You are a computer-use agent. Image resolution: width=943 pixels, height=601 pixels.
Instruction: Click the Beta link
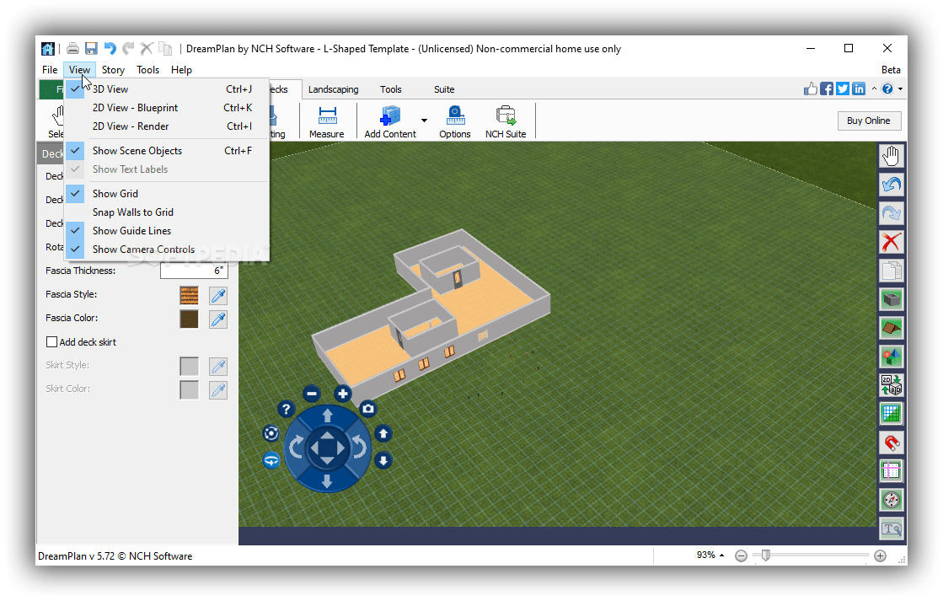[x=891, y=70]
